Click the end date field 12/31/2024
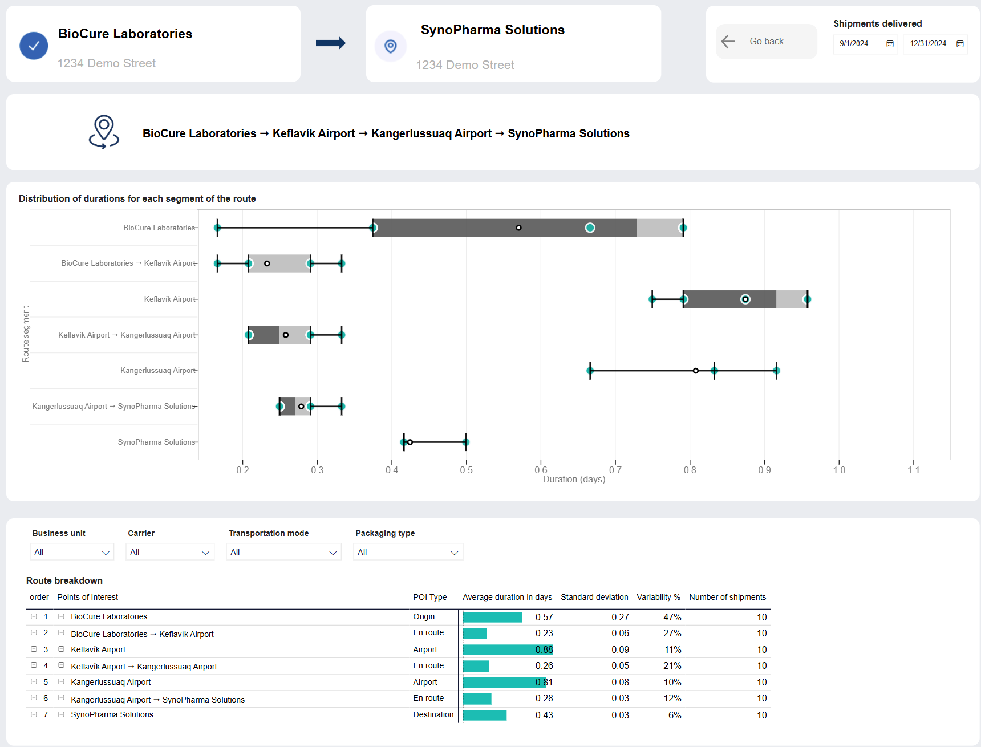This screenshot has width=981, height=747. coord(935,44)
